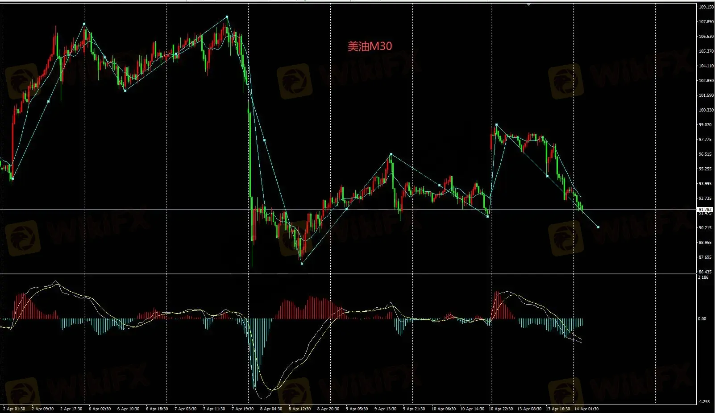The width and height of the screenshot is (715, 413).
Task: Click the 8 Apr 20:30 time label
Action: [x=328, y=409]
